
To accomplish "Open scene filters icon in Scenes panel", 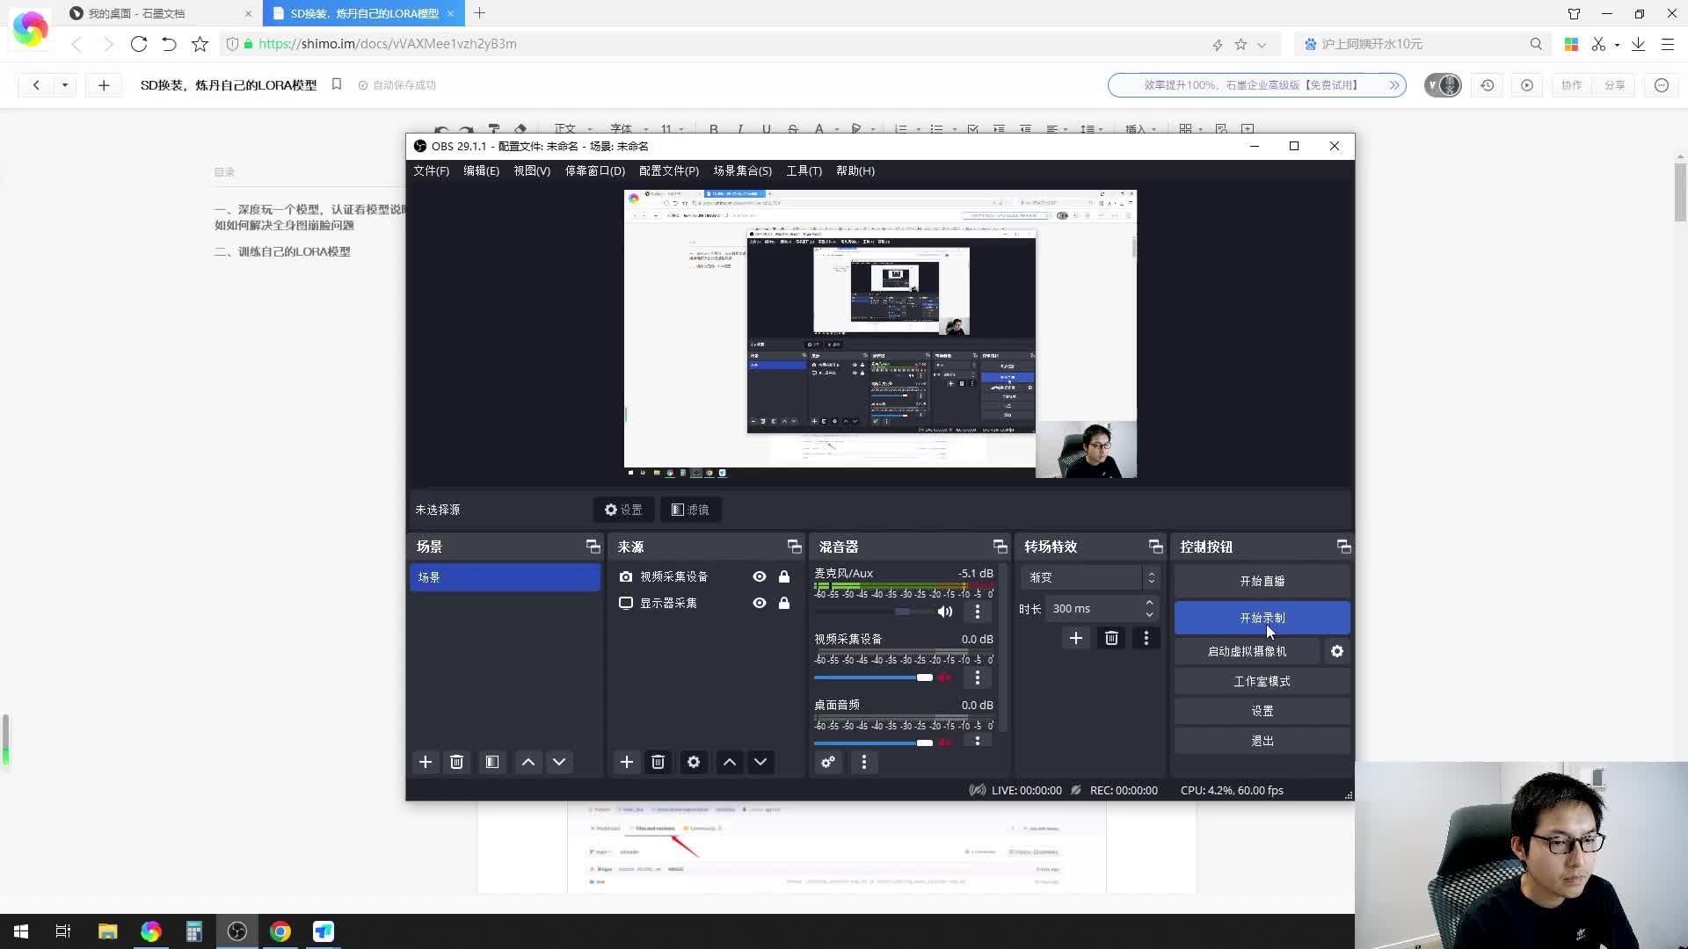I will (x=492, y=762).
